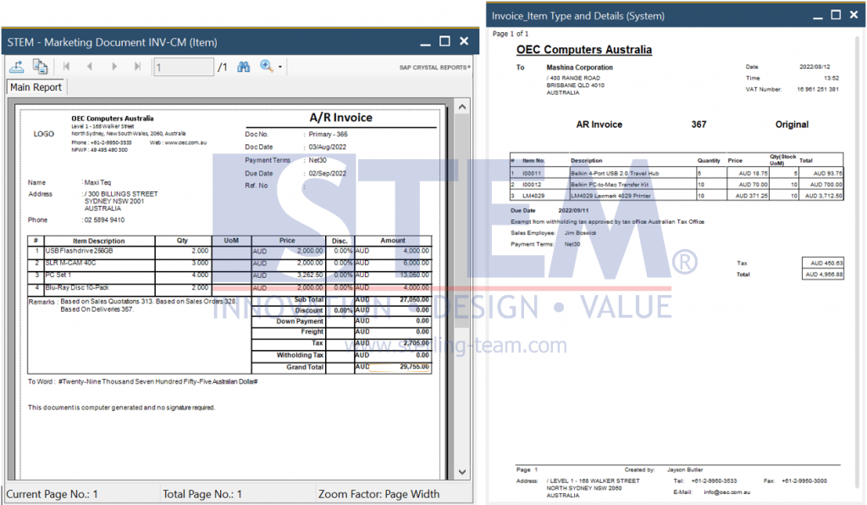Open text search with the binoculars icon
The width and height of the screenshot is (867, 505).
(x=243, y=66)
